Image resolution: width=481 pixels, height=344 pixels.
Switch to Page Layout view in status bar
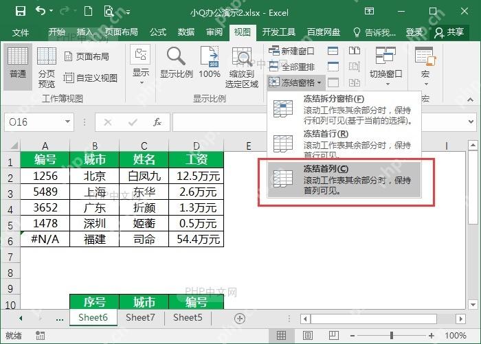[308, 335]
